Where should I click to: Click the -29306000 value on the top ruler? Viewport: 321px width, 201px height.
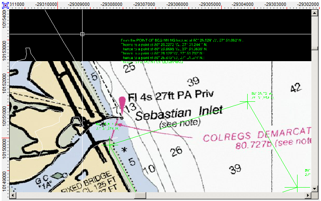click(x=177, y=4)
